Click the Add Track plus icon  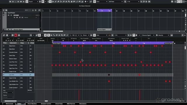point(4,10)
